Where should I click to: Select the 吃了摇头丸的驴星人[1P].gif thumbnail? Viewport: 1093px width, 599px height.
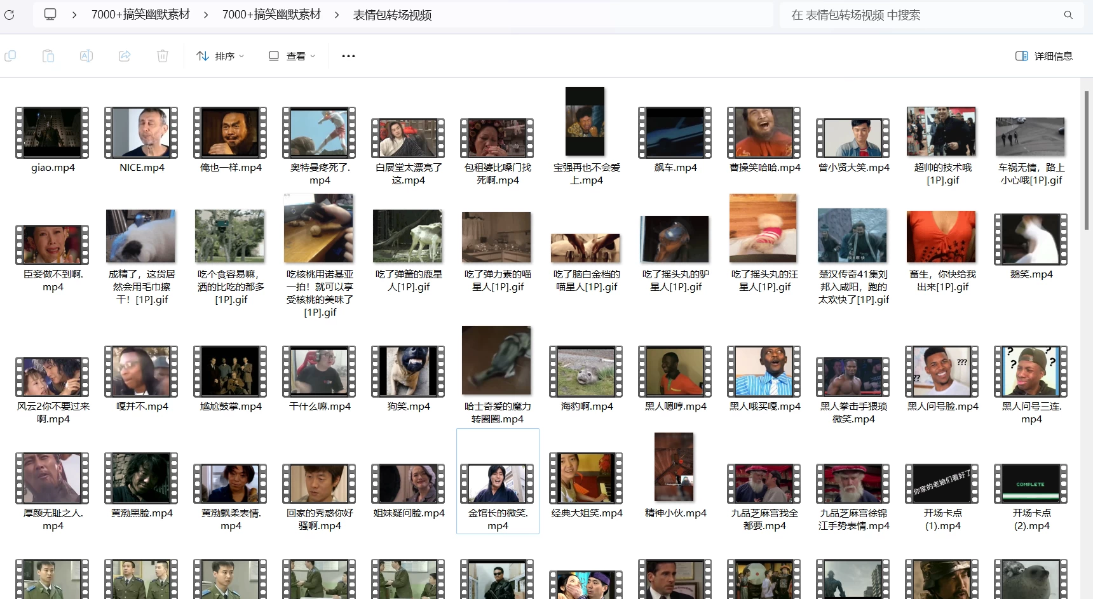(x=674, y=239)
